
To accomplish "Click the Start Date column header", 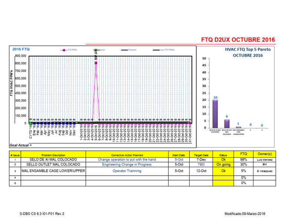I will [x=179, y=154].
